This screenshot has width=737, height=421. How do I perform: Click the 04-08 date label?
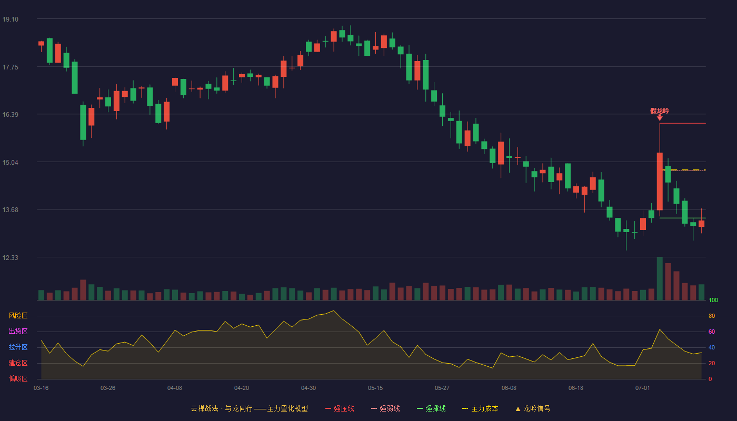[175, 388]
